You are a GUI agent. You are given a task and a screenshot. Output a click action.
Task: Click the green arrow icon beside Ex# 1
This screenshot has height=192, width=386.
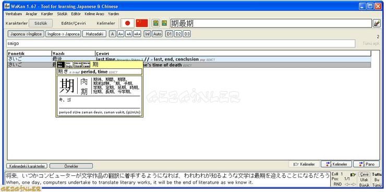[x=353, y=175]
